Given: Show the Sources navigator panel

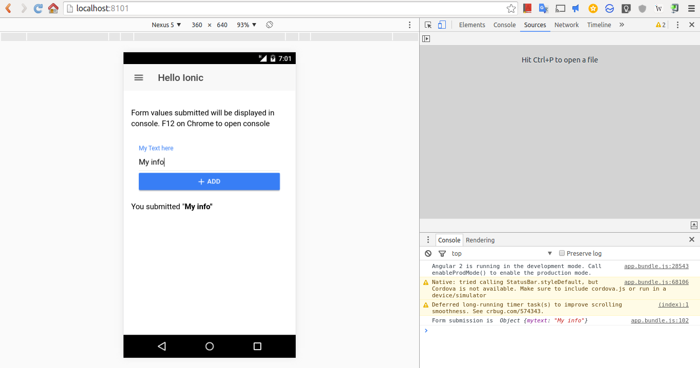Looking at the screenshot, I should click(426, 38).
